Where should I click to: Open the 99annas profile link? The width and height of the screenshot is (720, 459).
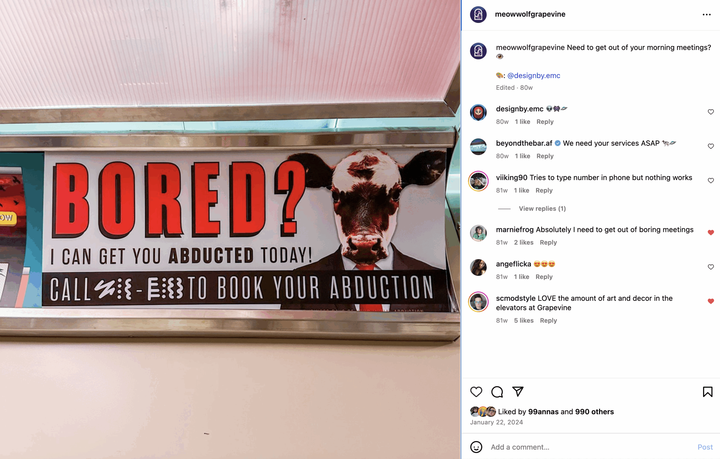tap(543, 411)
